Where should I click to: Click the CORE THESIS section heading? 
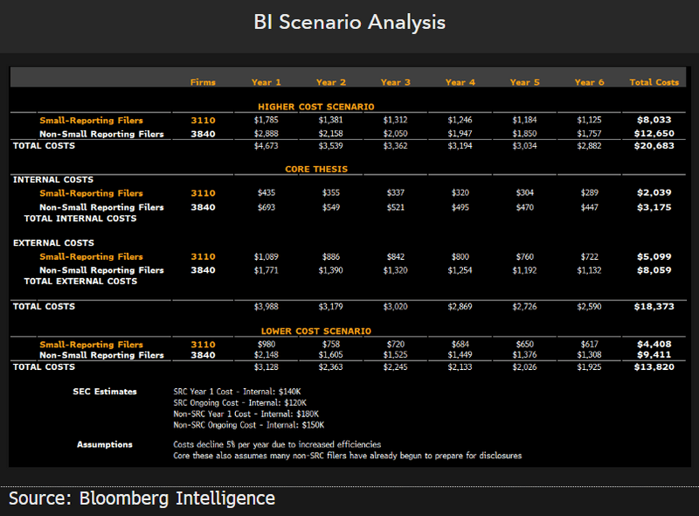pyautogui.click(x=315, y=169)
